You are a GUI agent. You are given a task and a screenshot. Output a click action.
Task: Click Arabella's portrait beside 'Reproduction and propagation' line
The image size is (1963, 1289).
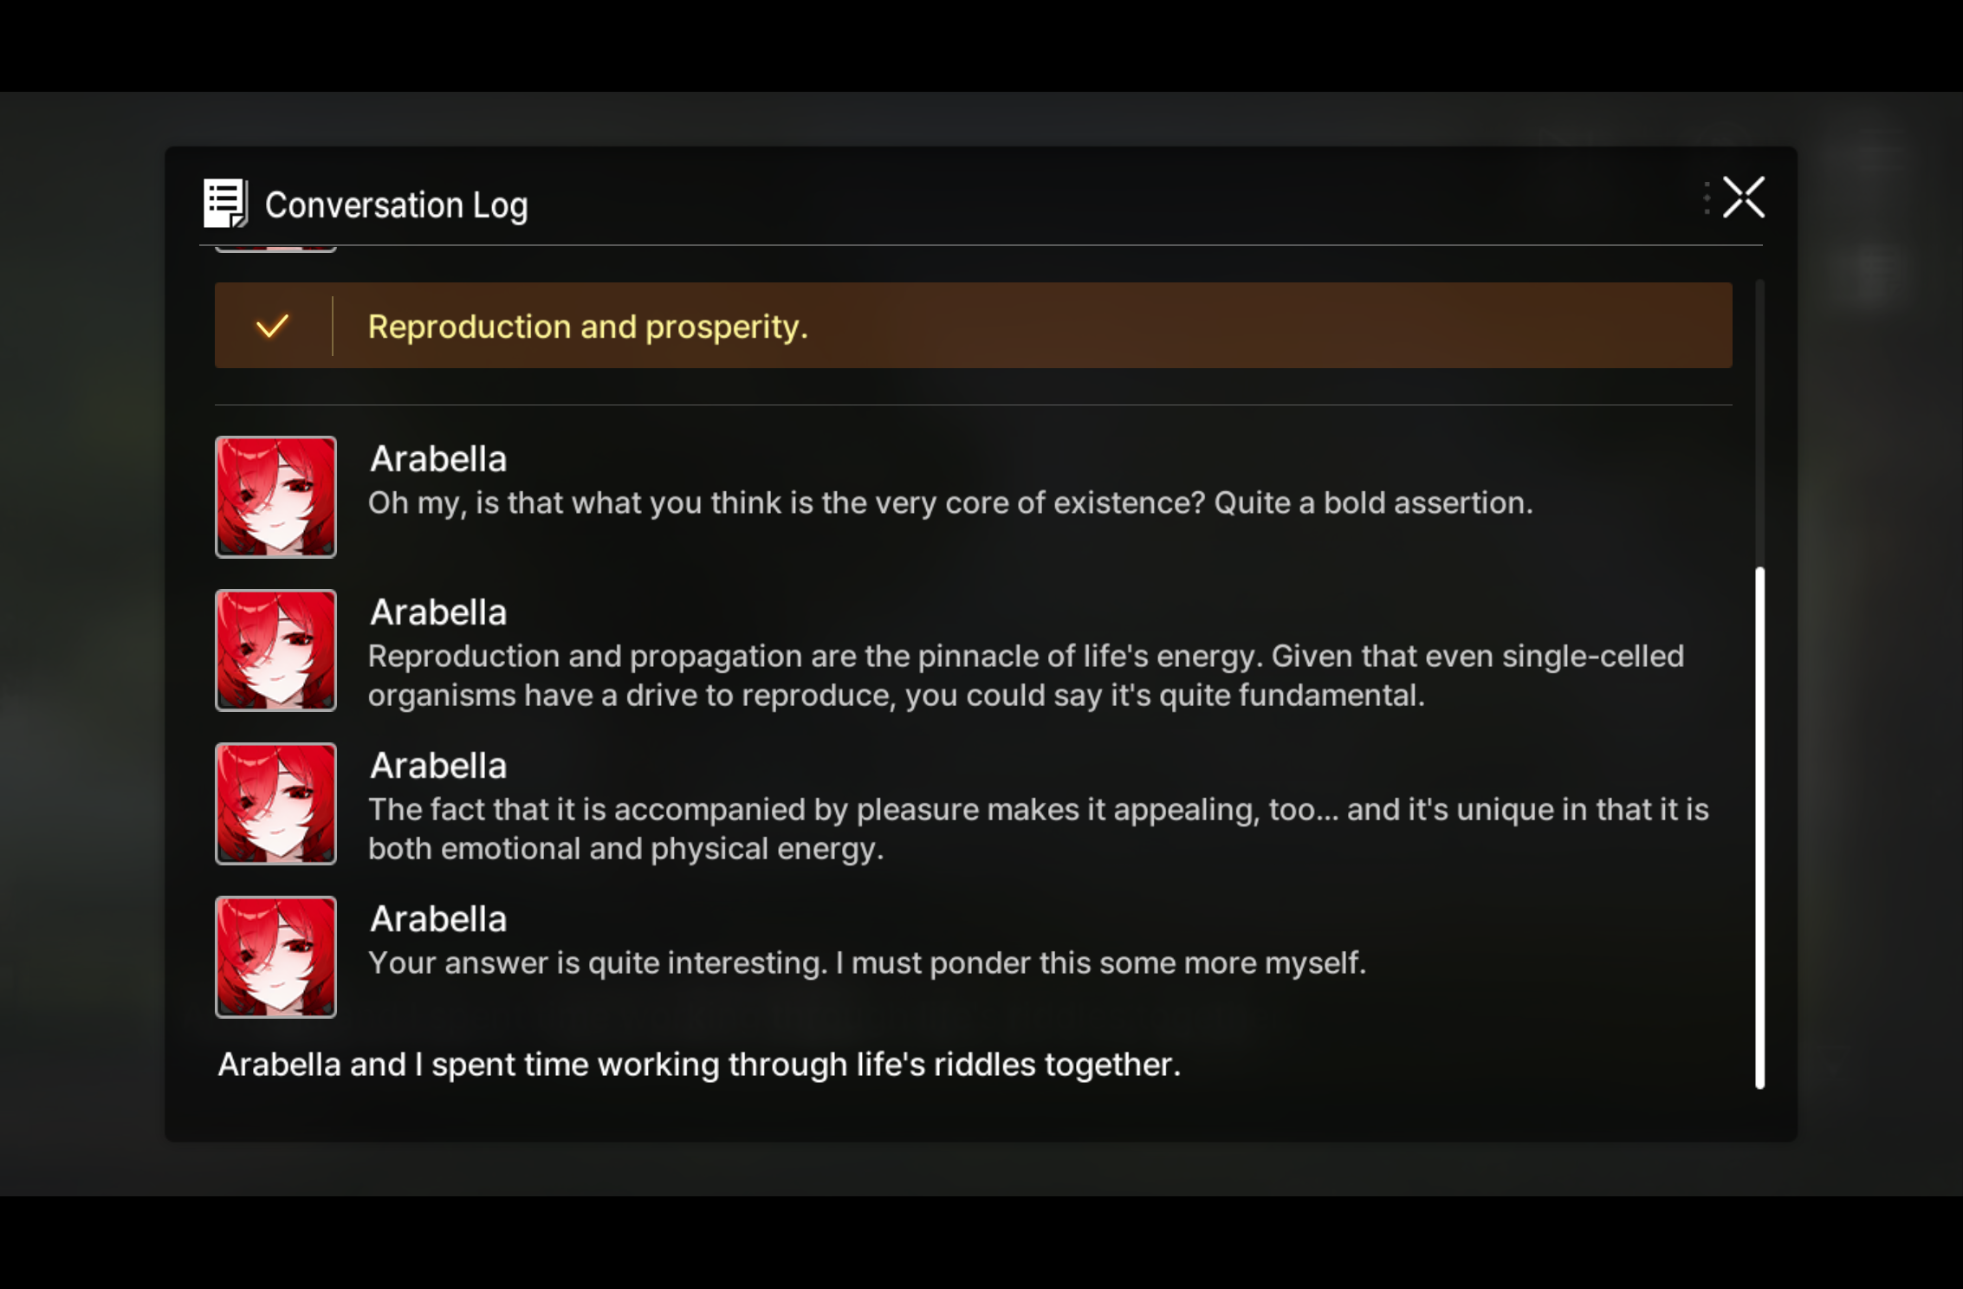click(x=275, y=651)
